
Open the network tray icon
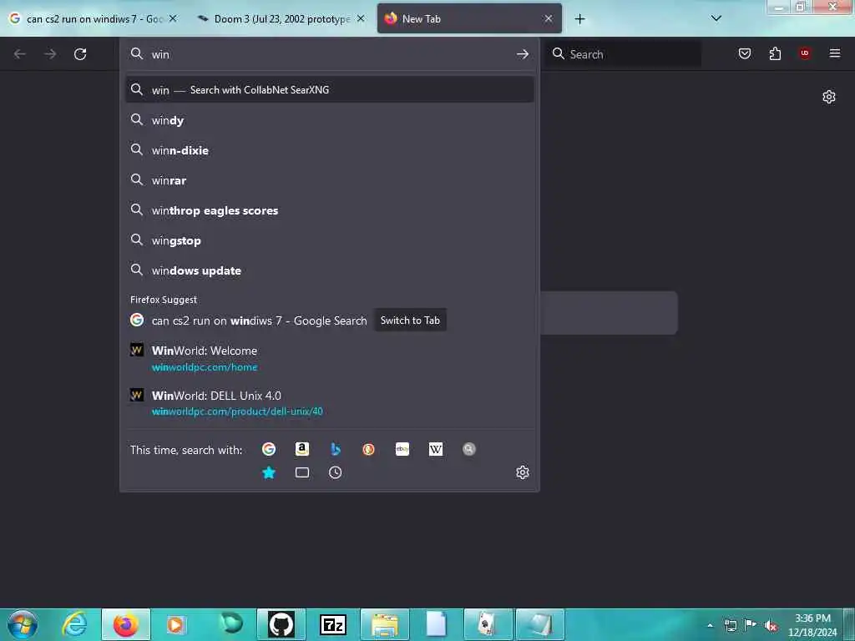click(730, 625)
